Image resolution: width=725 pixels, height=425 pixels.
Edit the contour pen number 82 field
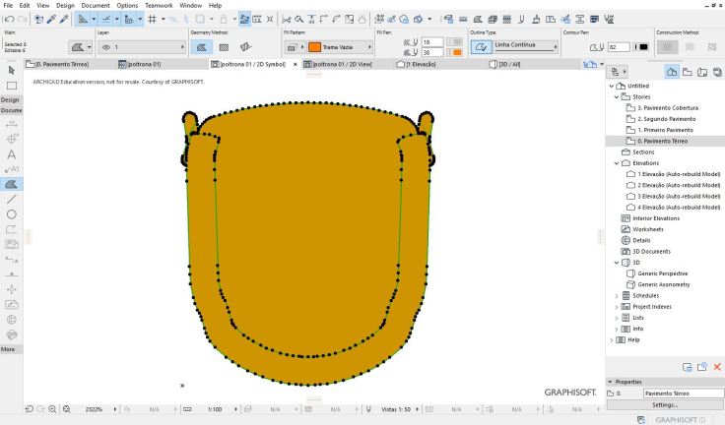pyautogui.click(x=619, y=47)
